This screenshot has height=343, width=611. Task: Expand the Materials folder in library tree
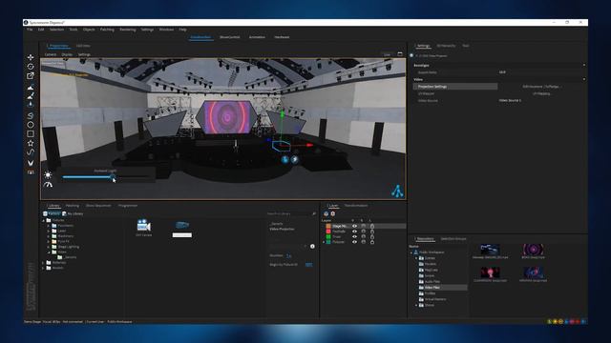click(x=44, y=263)
